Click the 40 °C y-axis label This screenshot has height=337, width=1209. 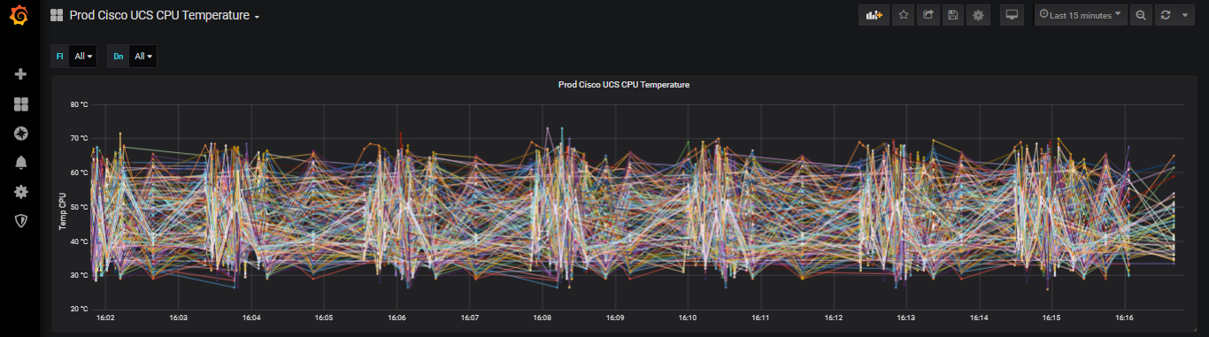79,241
